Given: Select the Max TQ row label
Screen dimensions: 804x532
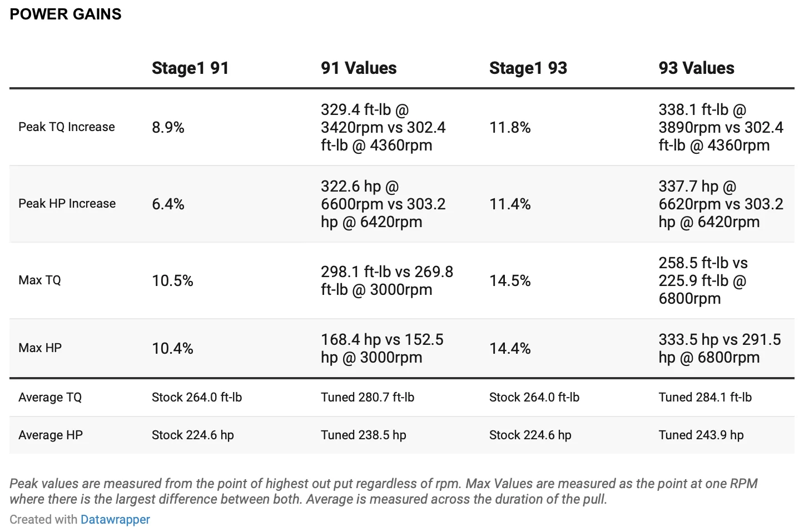Looking at the screenshot, I should coord(39,280).
